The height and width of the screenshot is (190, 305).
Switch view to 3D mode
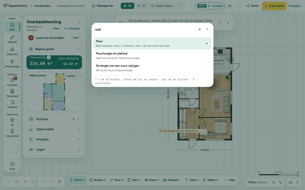pyautogui.click(x=141, y=6)
